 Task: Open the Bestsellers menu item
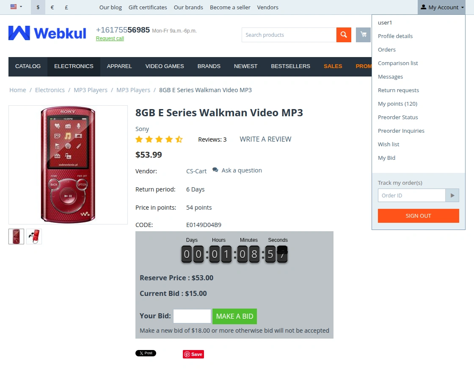click(x=290, y=66)
